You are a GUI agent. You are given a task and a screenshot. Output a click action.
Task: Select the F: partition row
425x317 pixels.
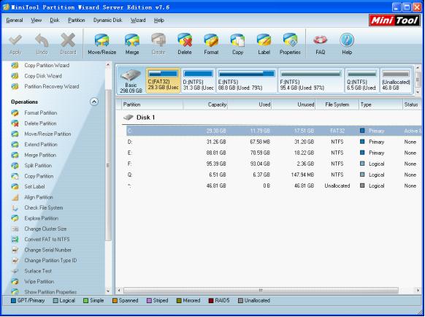(x=273, y=164)
